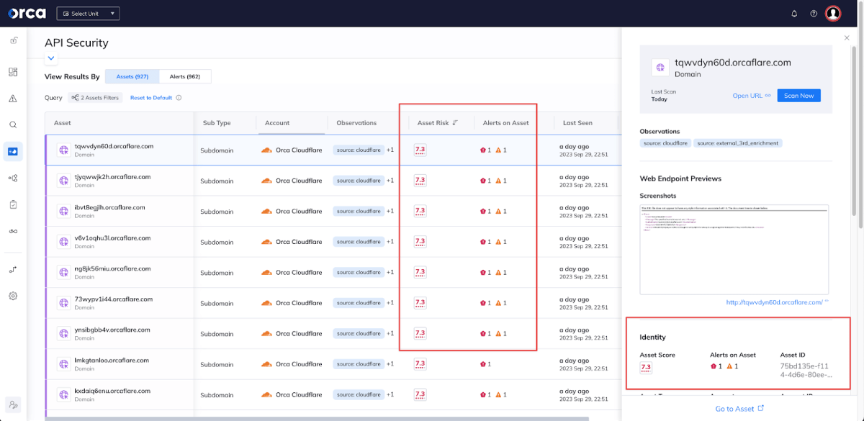Select the highlighted API Security sidebar icon
This screenshot has width=864, height=421.
point(13,151)
